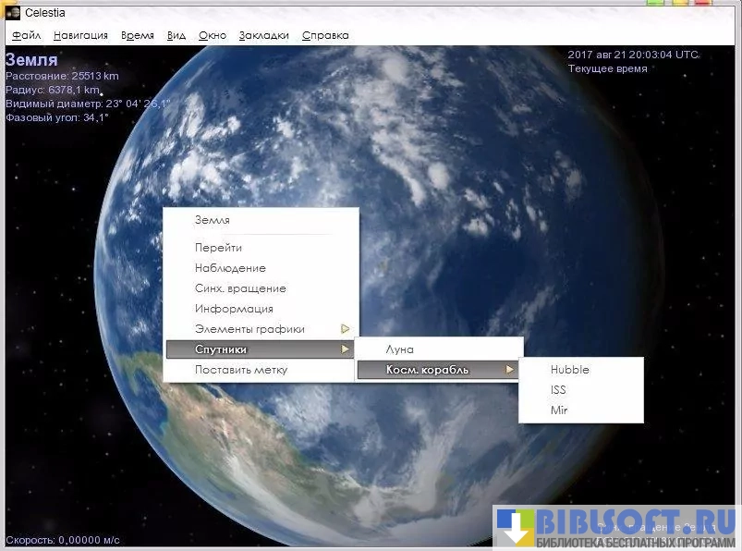Click Поставить метку menu entry
The image size is (742, 551).
click(x=240, y=370)
